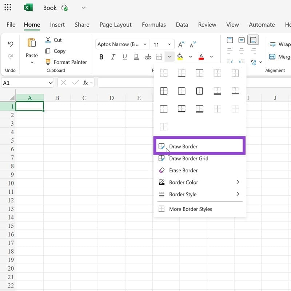Switch to the Formulas tab
Image resolution: width=291 pixels, height=291 pixels.
(x=154, y=25)
